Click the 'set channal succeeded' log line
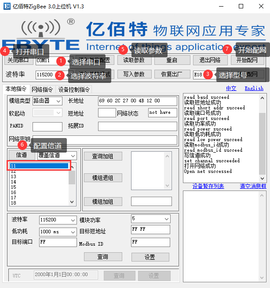270x288 pixels. pyautogui.click(x=212, y=161)
